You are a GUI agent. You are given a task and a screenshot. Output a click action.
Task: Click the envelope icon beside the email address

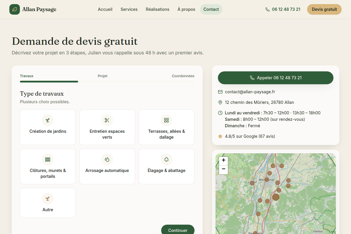click(220, 92)
